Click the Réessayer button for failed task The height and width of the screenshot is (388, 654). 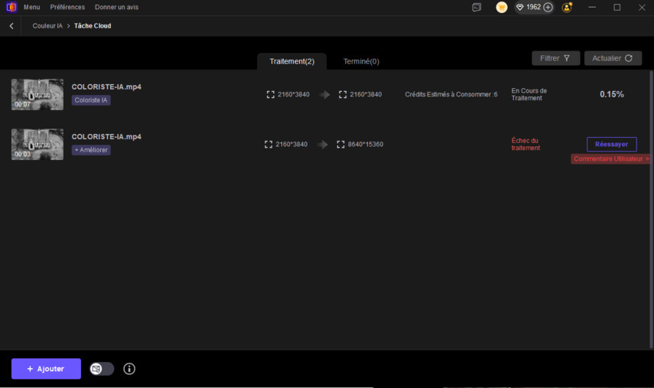coord(611,144)
